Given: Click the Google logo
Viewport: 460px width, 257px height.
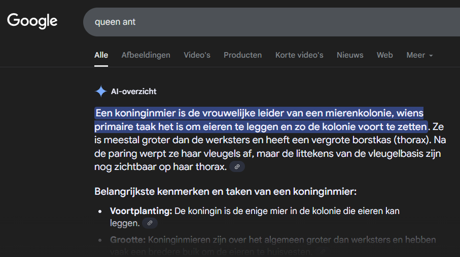Looking at the screenshot, I should pos(32,21).
